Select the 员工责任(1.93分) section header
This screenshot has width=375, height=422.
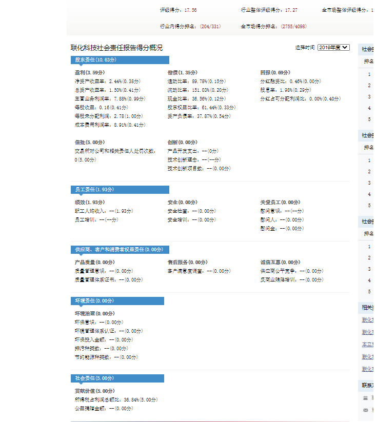120,190
